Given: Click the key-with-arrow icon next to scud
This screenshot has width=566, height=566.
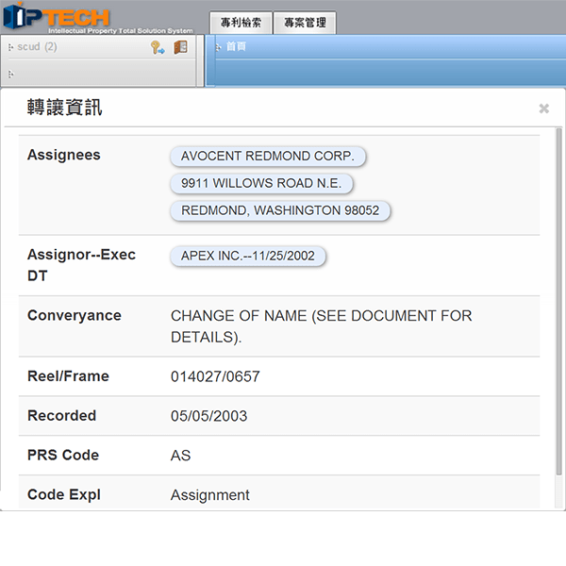Looking at the screenshot, I should (x=158, y=47).
